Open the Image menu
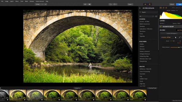The height and width of the screenshot is (102, 182). (7, 1)
